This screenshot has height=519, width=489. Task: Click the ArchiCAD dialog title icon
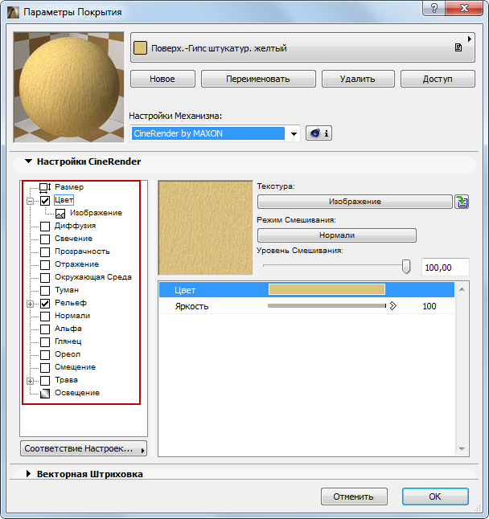click(13, 12)
